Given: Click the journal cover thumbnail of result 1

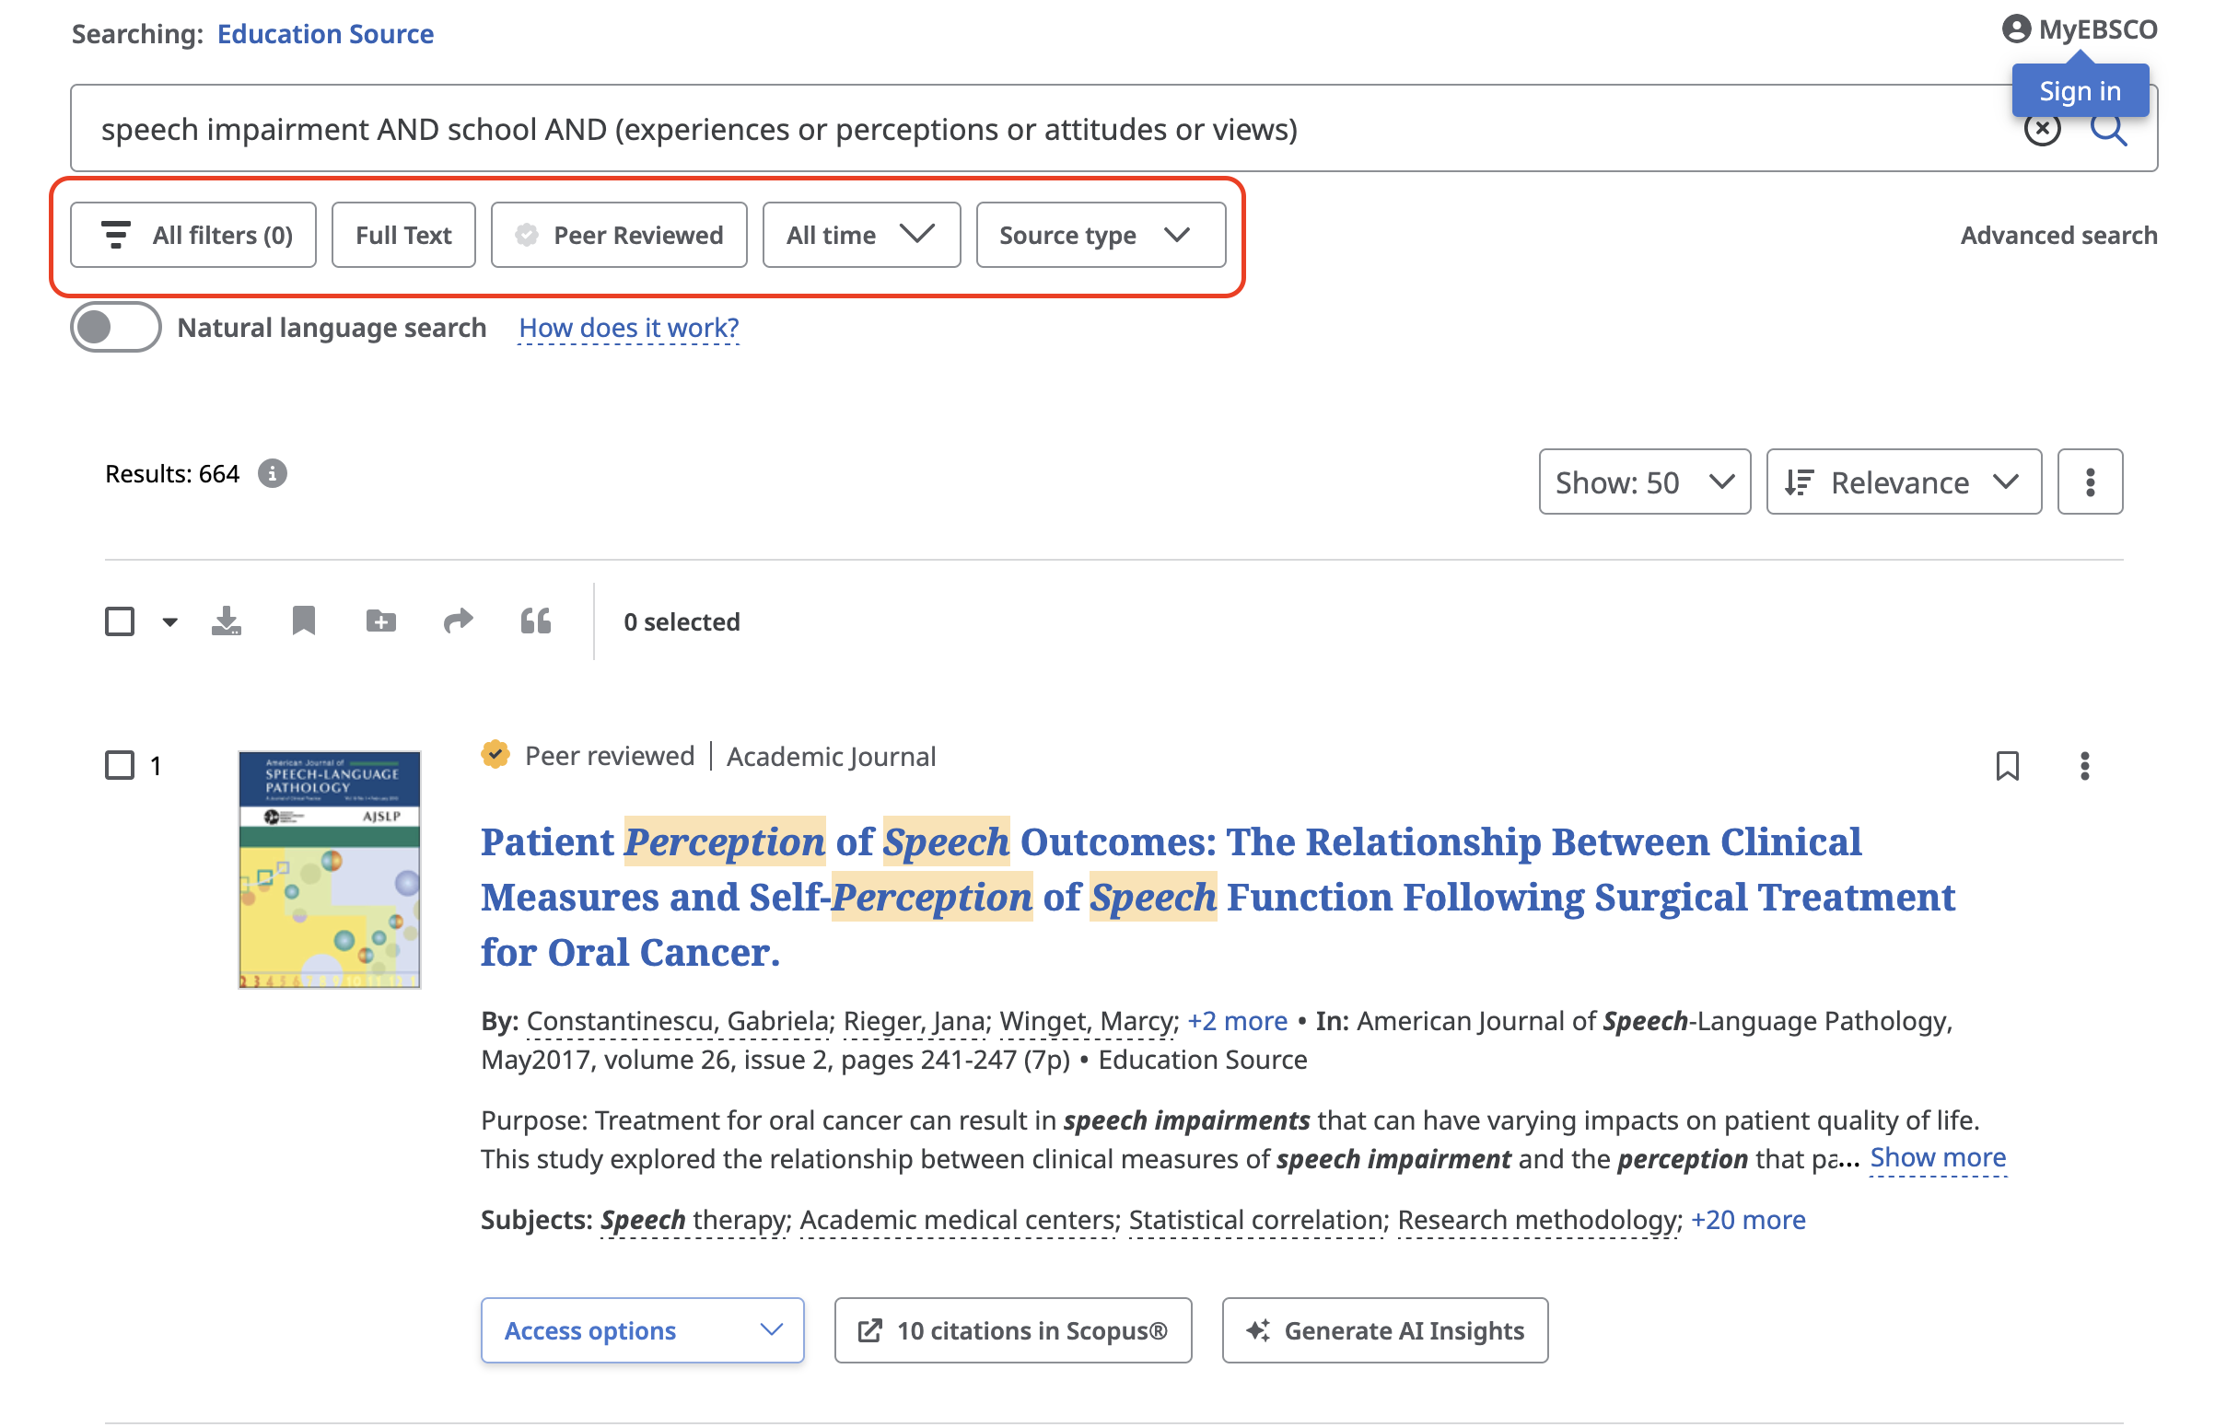Looking at the screenshot, I should coord(330,870).
